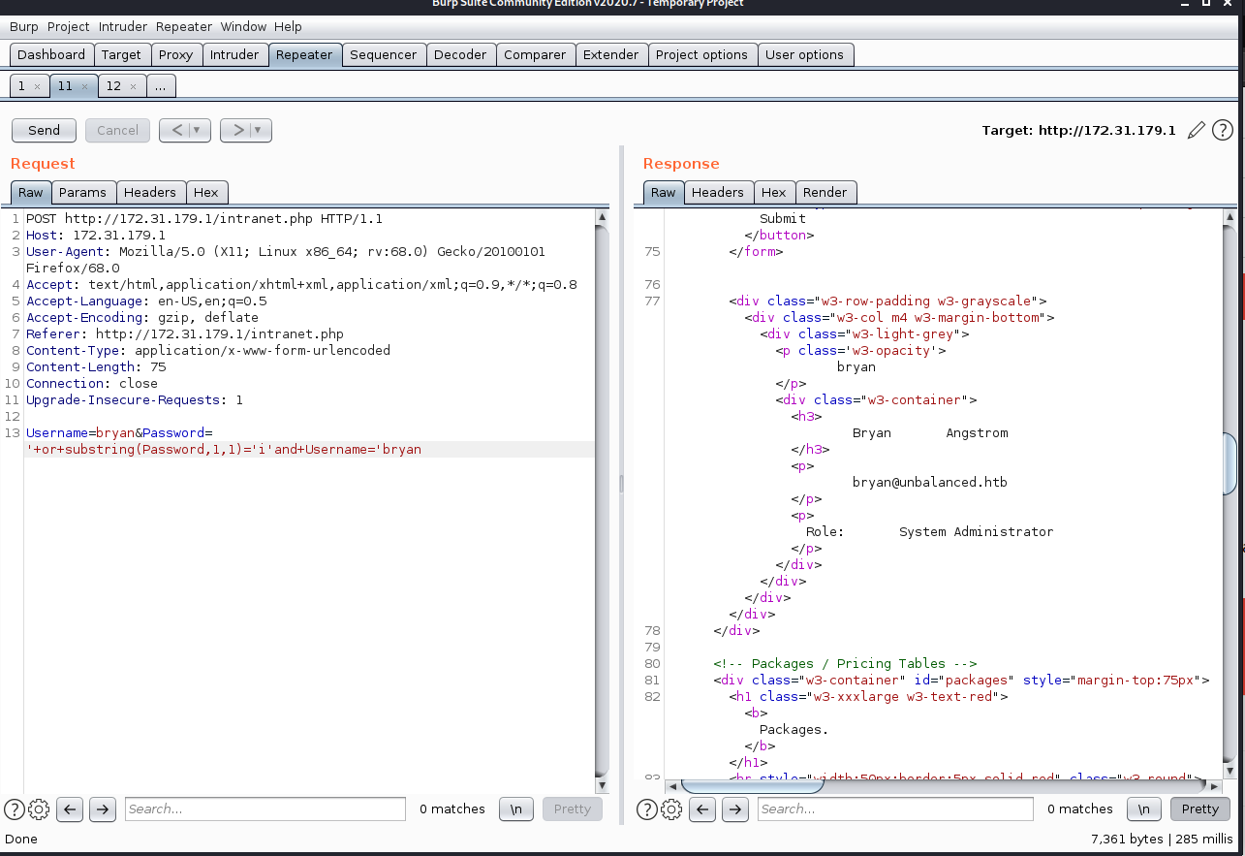Viewport: 1245px width, 856px height.
Task: Switch to the Sequencer tab
Action: click(x=384, y=55)
